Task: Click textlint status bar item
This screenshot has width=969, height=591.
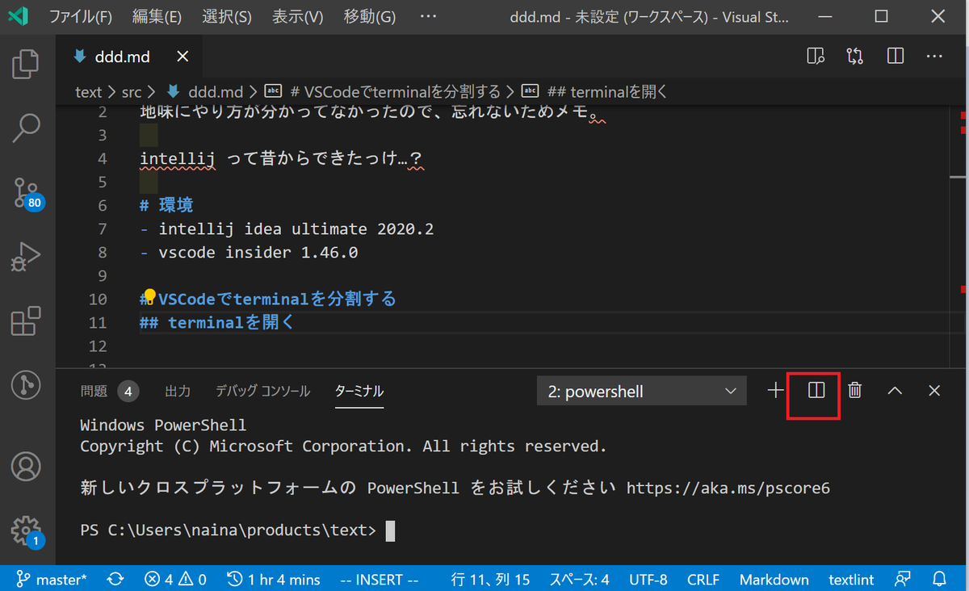Action: (x=851, y=579)
